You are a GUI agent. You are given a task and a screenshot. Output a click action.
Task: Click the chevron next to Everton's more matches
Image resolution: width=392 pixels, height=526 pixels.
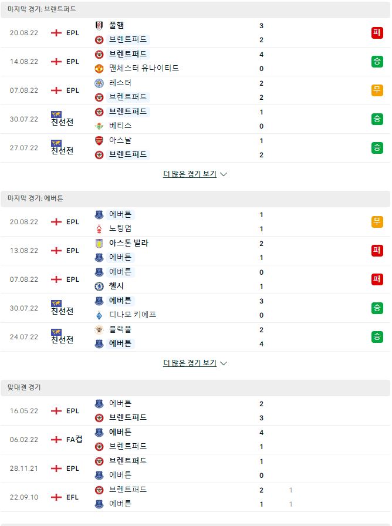click(x=224, y=363)
